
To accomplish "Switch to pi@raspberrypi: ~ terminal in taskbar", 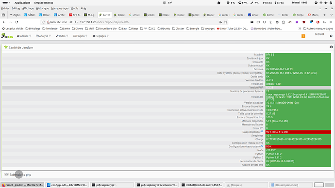I will 112,185.
